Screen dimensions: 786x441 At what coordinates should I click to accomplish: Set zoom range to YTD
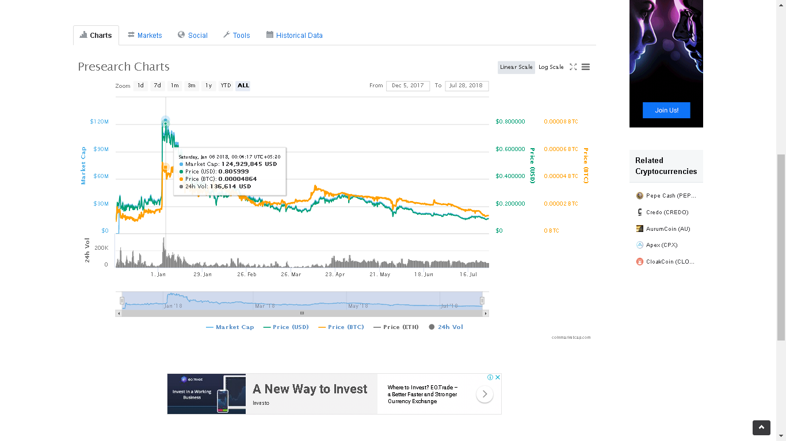[x=226, y=86]
